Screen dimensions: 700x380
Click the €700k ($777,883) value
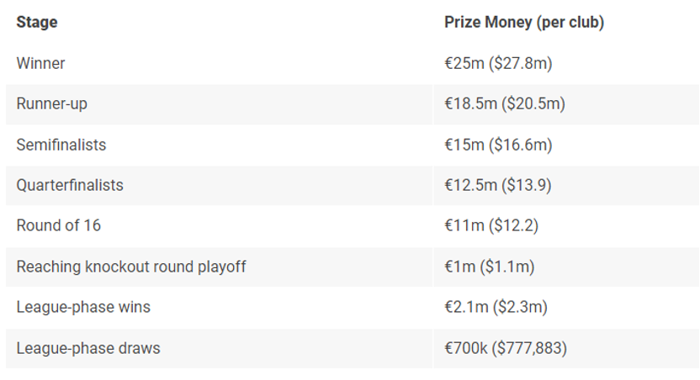pyautogui.click(x=506, y=348)
